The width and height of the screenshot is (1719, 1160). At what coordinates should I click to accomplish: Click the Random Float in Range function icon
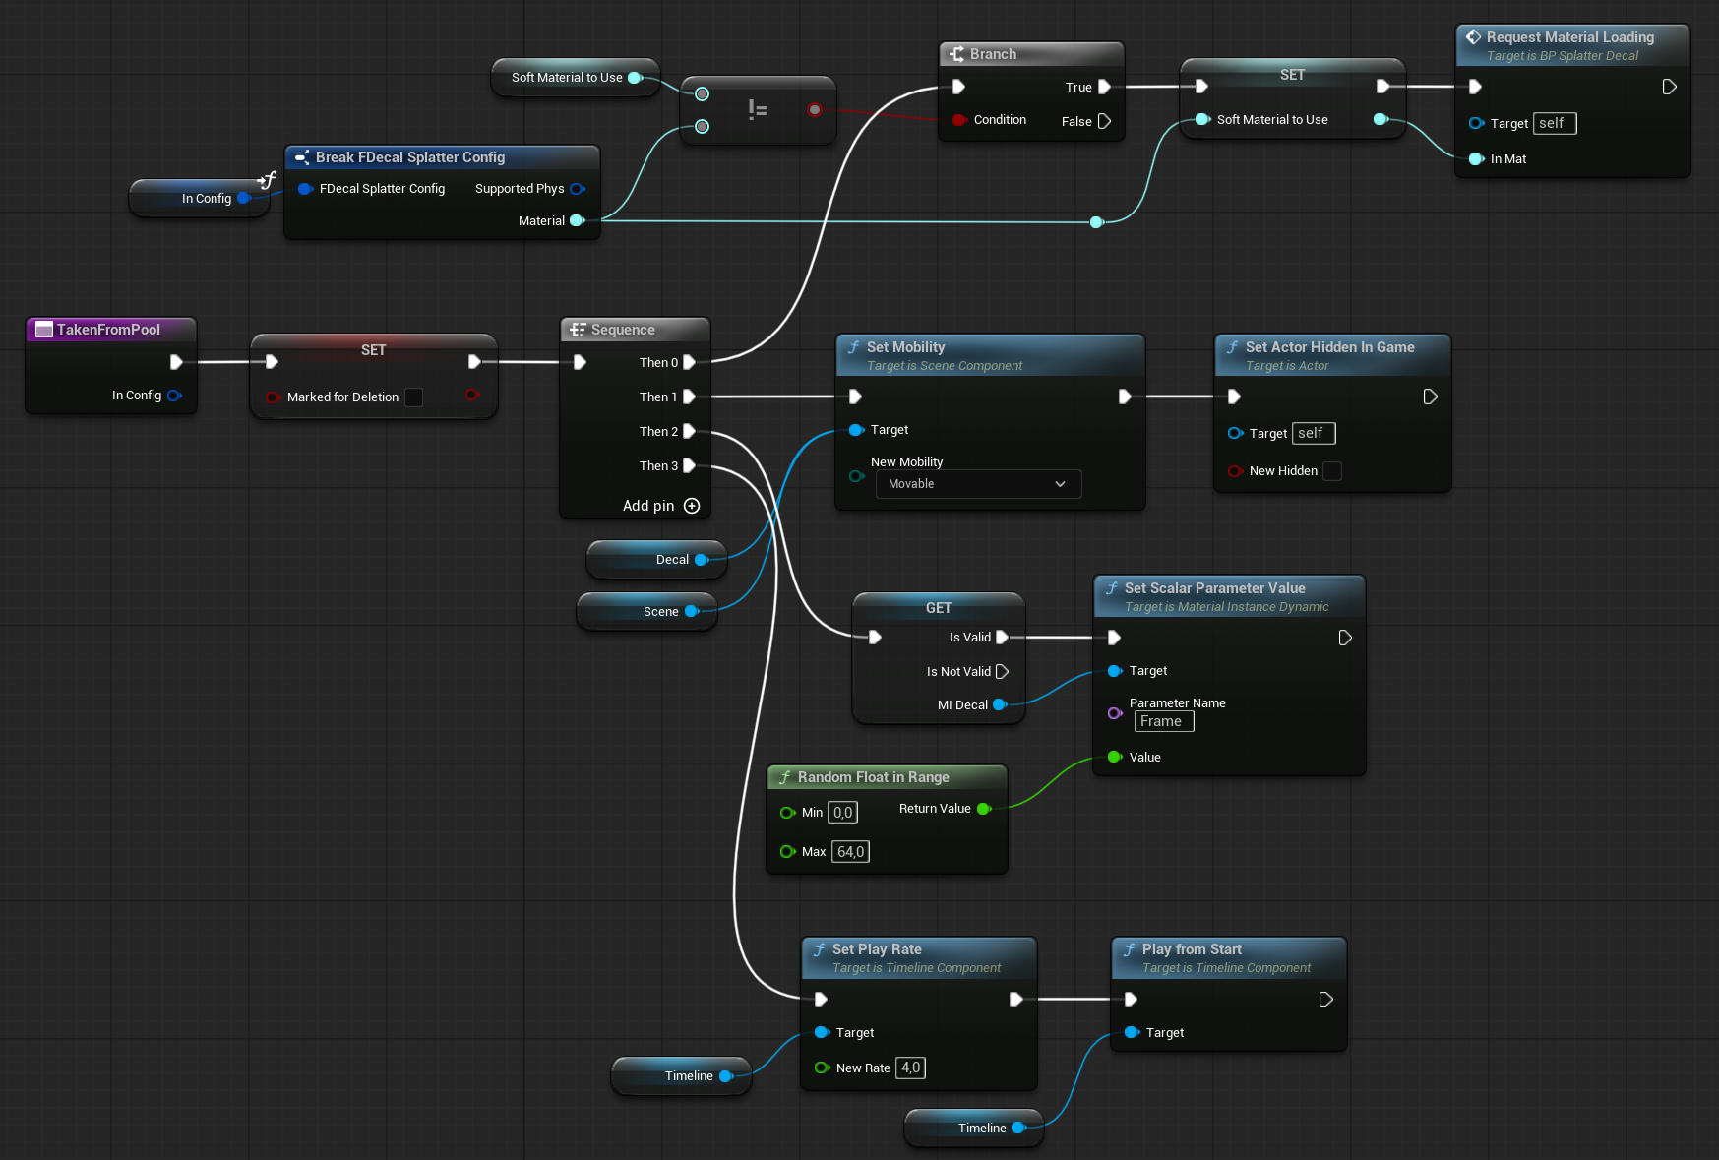point(784,777)
